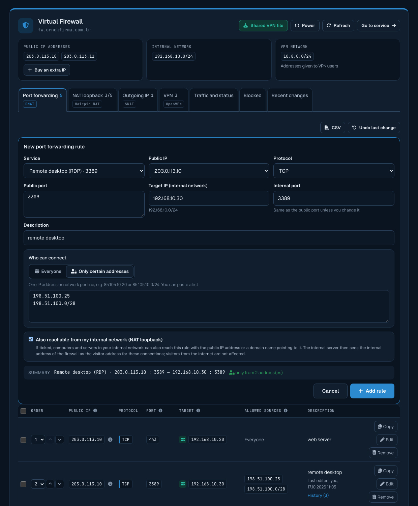Click the internal network 192.168.10.0/24 chip

tap(174, 56)
